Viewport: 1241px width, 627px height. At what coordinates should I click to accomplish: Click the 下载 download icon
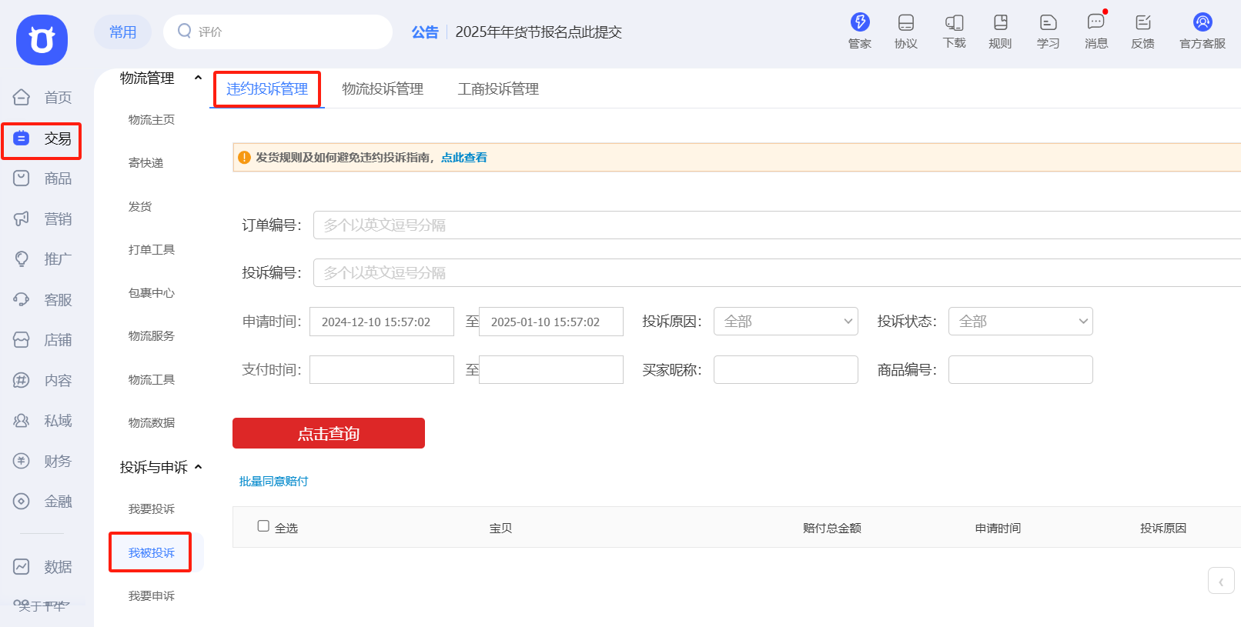click(955, 22)
